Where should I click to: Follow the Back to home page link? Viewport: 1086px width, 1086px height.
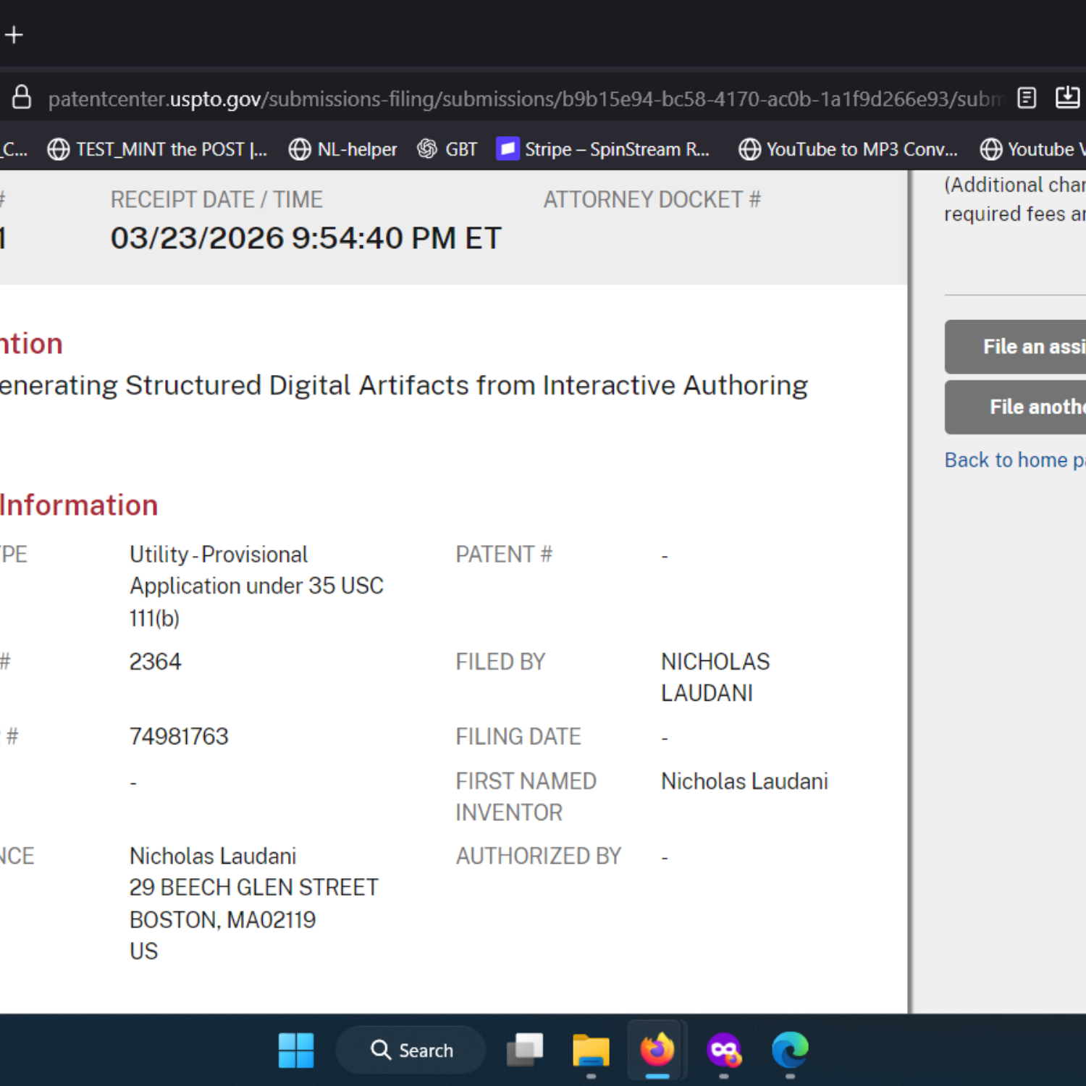1015,460
